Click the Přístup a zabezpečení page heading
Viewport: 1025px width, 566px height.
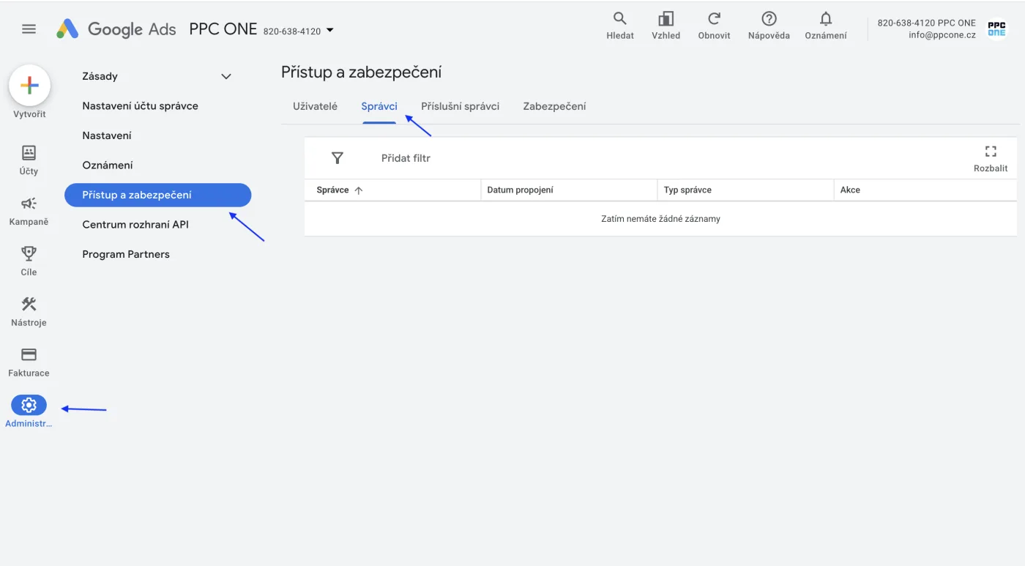point(361,72)
